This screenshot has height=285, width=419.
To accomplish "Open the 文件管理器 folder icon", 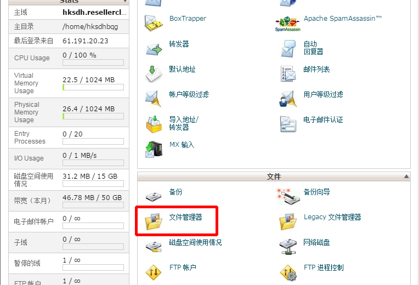I will (154, 221).
